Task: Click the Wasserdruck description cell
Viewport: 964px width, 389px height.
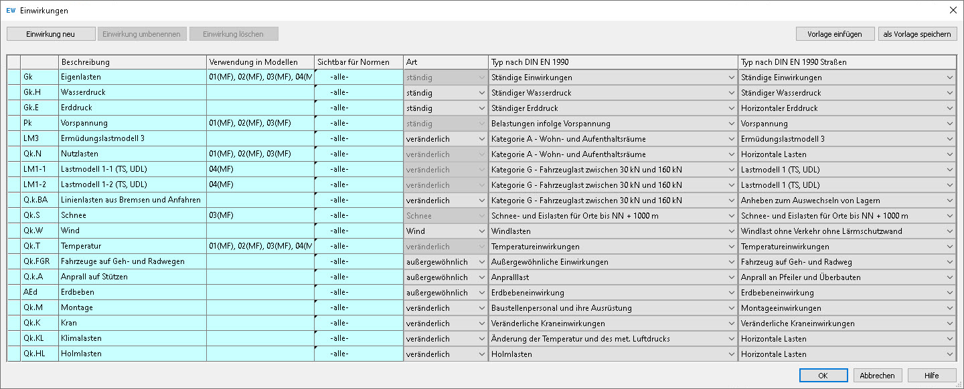Action: coord(133,93)
